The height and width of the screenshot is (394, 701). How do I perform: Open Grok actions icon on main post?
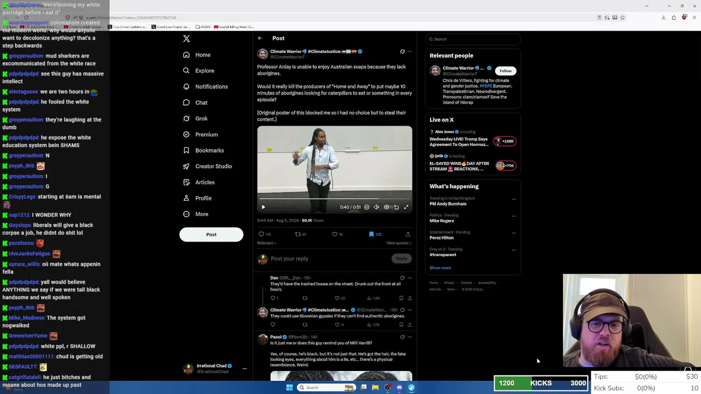(403, 51)
